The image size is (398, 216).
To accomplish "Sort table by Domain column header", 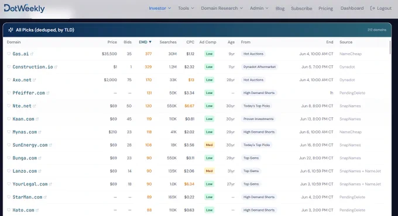I will click(x=13, y=42).
